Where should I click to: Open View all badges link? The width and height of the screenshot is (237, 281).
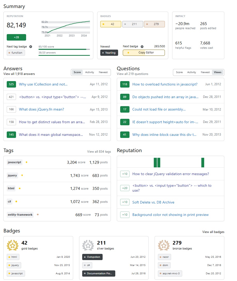(x=213, y=232)
